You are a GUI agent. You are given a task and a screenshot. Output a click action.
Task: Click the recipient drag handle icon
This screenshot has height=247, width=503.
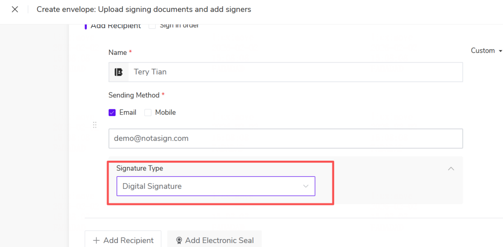[x=94, y=125]
